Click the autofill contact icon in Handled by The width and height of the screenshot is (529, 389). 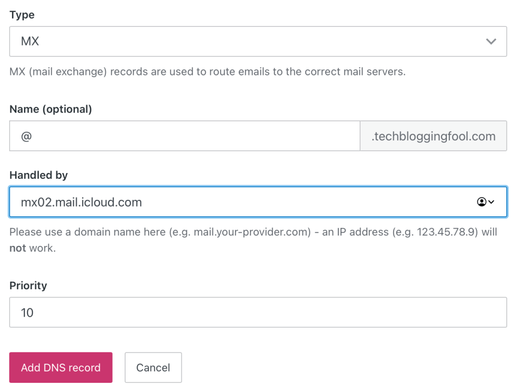click(481, 202)
